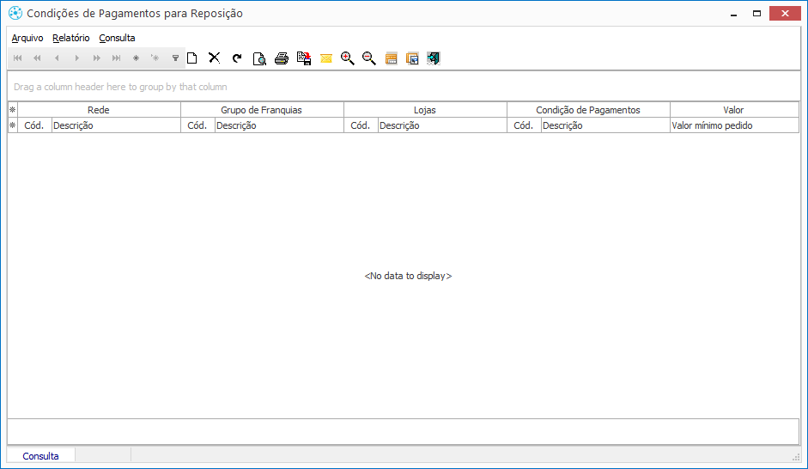The height and width of the screenshot is (469, 808).
Task: Click the save bookmark asterisk icon
Action: [x=136, y=58]
